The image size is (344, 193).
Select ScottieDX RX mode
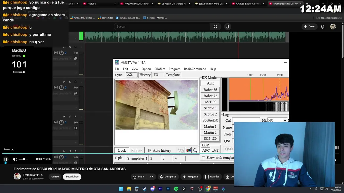point(210,120)
